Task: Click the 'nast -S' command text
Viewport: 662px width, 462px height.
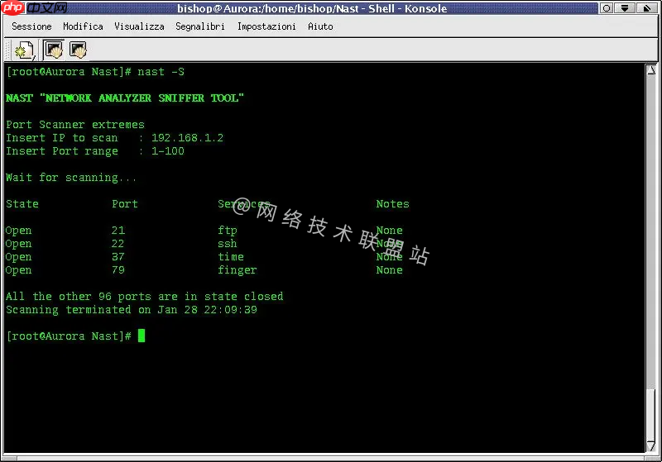Action: [x=161, y=72]
